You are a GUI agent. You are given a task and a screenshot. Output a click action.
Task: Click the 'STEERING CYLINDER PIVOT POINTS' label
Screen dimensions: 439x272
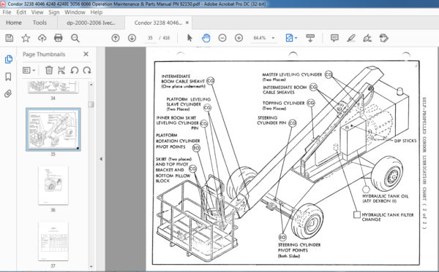pos(299,247)
